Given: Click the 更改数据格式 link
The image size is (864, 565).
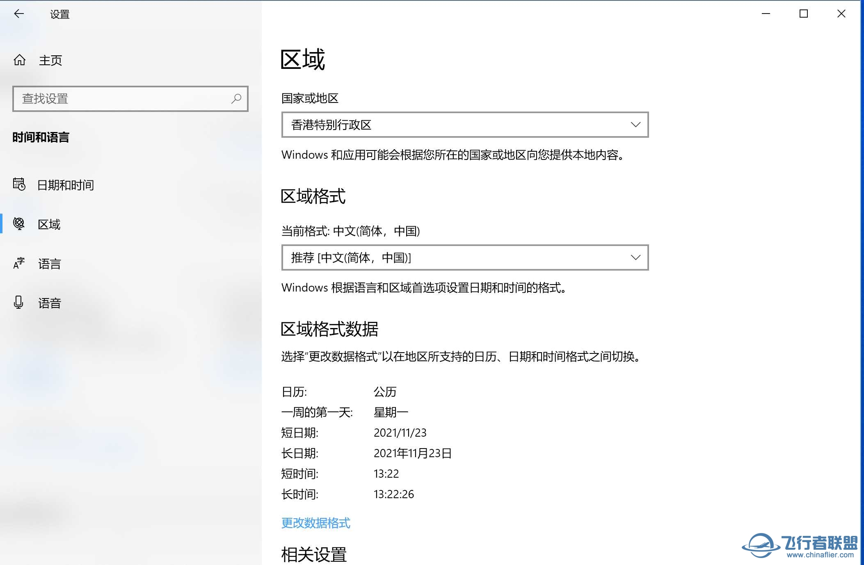Looking at the screenshot, I should [315, 523].
